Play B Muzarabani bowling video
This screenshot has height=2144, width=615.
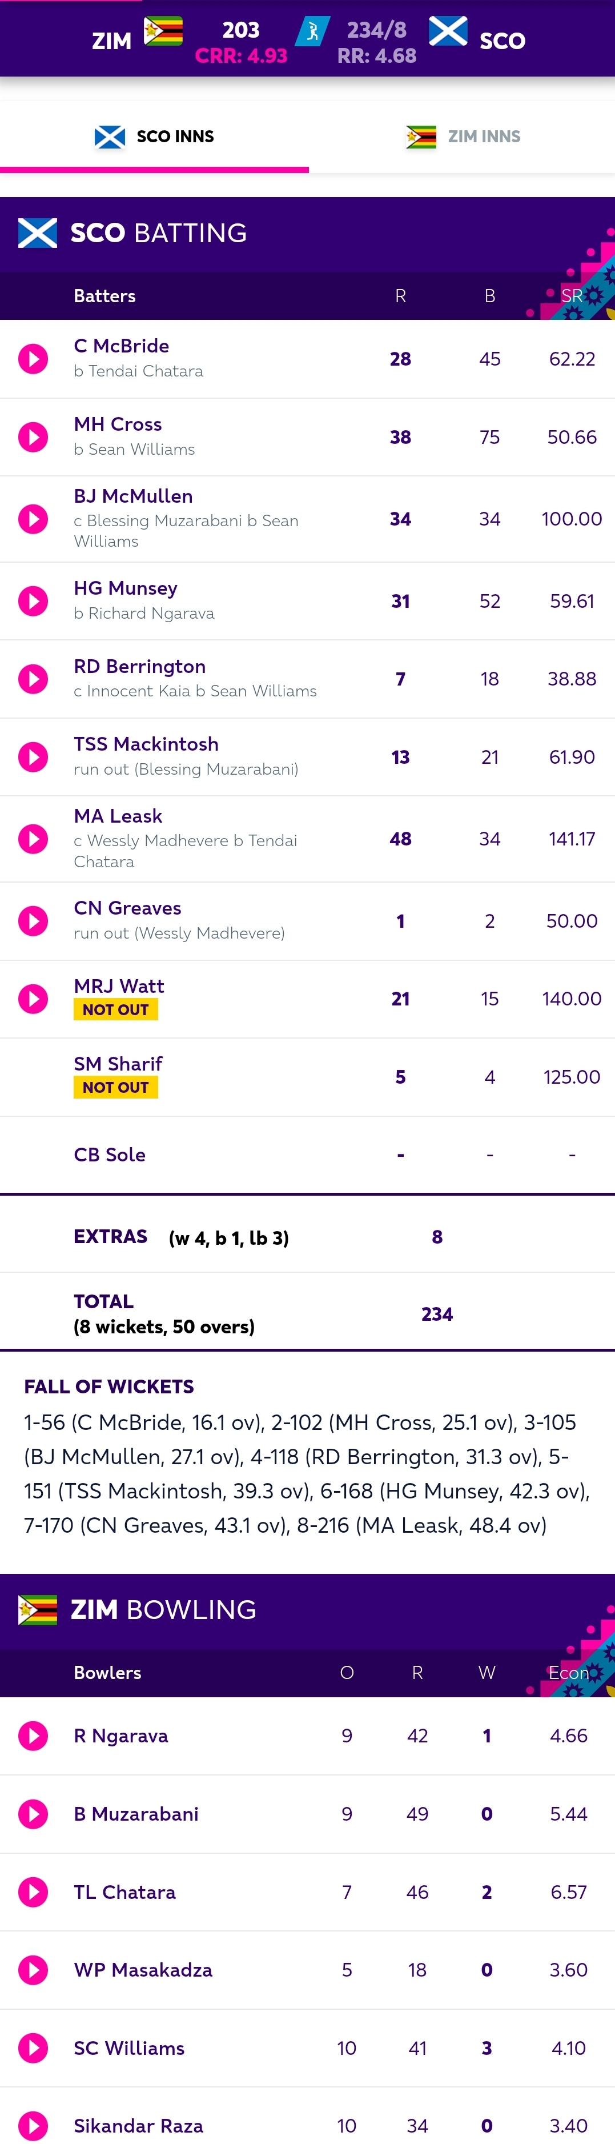coord(33,1814)
